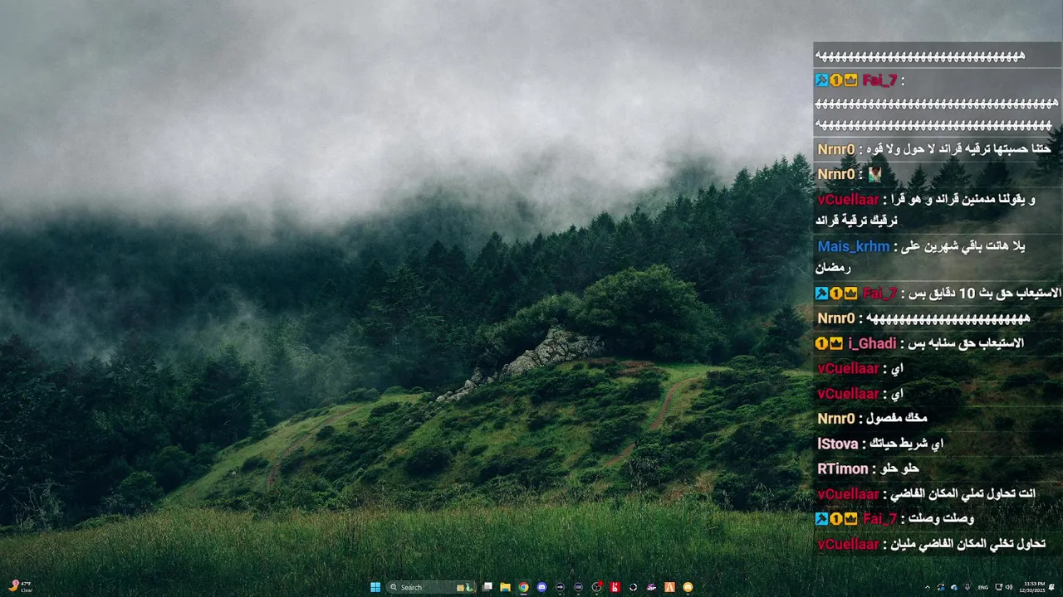Click the microphone tray icon
Screen dimensions: 1063x597
tap(967, 587)
